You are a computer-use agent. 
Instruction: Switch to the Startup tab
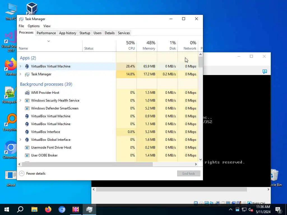85,33
